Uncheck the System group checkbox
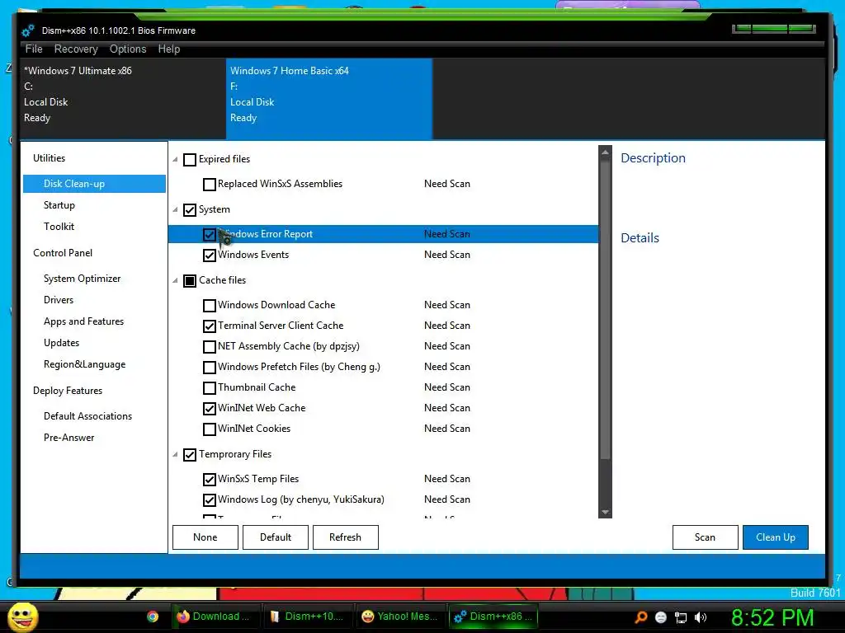The image size is (845, 633). (190, 210)
